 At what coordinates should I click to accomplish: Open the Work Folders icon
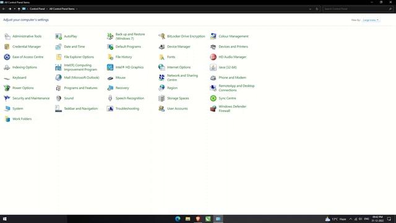coord(7,119)
